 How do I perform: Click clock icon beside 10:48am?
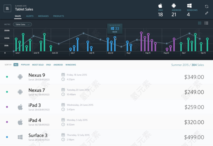[x=63, y=94]
